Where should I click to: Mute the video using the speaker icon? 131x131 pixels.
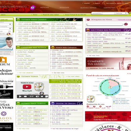tap(37, 96)
